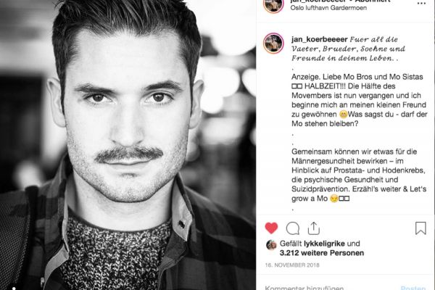Unlike the post via red heart icon
435x290 pixels.
[271, 228]
